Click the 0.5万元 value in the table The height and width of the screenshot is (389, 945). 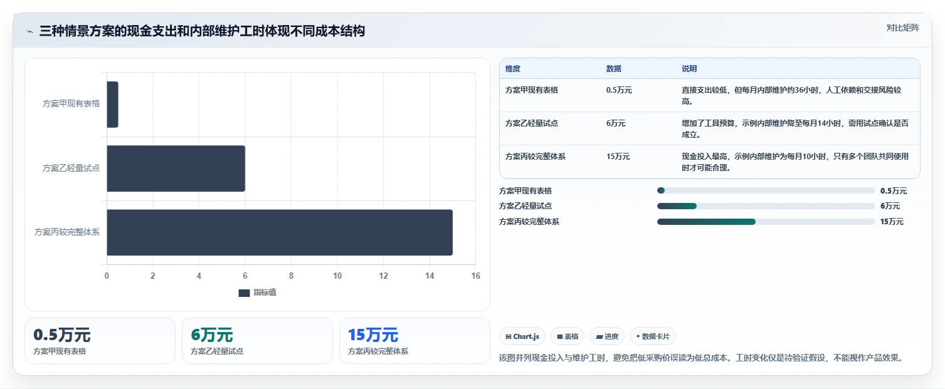click(x=619, y=90)
